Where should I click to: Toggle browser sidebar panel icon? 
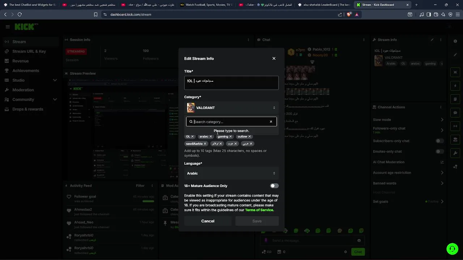(x=429, y=14)
